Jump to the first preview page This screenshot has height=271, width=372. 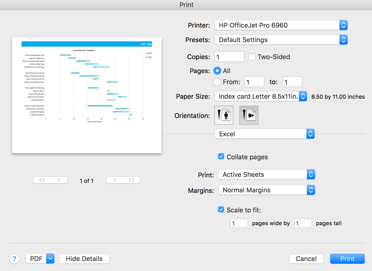point(42,180)
